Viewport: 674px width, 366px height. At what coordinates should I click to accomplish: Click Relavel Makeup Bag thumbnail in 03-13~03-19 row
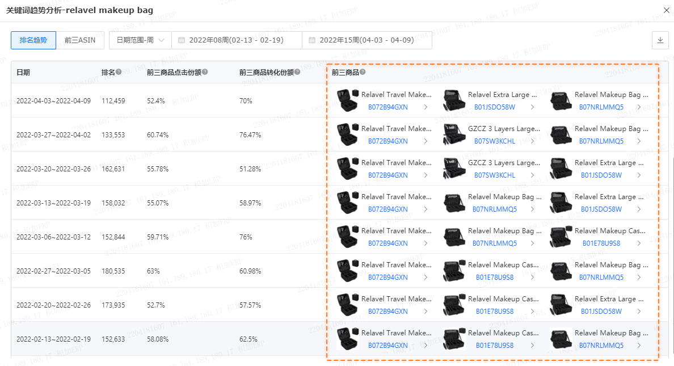(x=454, y=202)
